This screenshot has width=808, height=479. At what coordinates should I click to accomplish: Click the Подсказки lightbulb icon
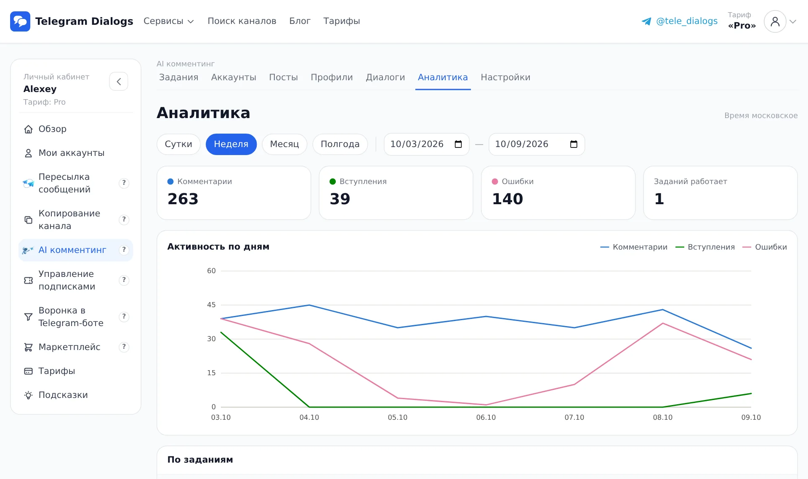[x=28, y=395]
